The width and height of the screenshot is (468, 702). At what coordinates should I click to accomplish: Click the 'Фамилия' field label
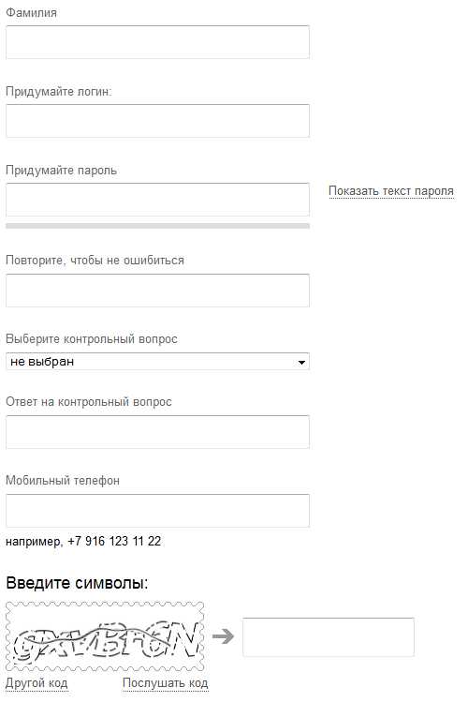coord(31,12)
